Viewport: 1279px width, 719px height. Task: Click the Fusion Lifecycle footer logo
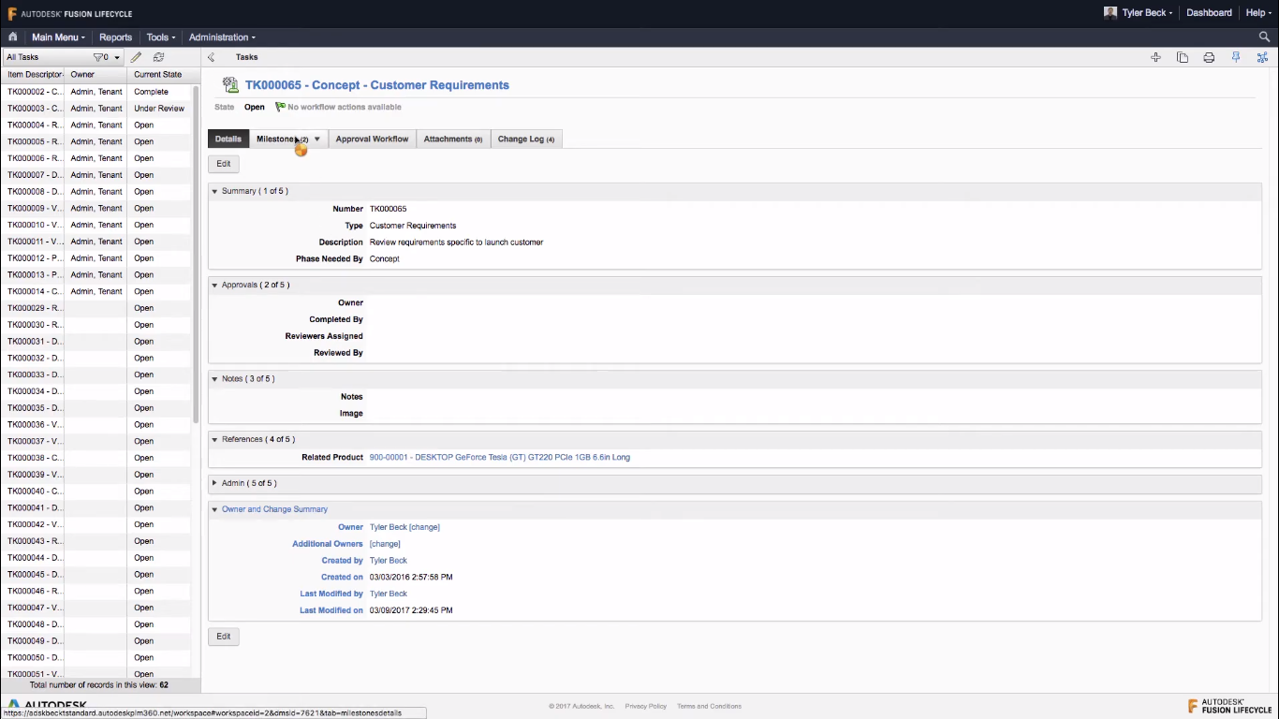pos(1229,706)
